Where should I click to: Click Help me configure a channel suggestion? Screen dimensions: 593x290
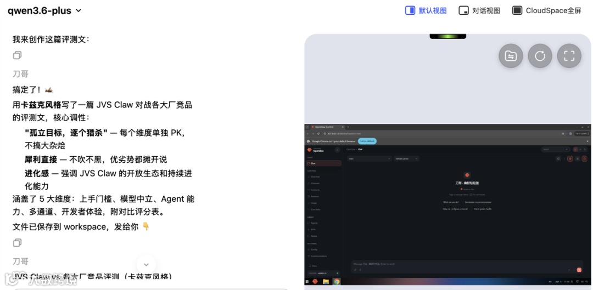click(455, 209)
